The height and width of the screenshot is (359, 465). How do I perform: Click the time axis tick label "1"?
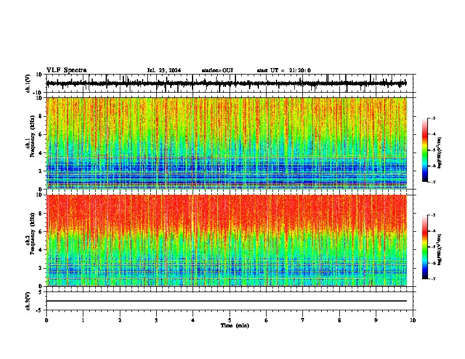(83, 320)
